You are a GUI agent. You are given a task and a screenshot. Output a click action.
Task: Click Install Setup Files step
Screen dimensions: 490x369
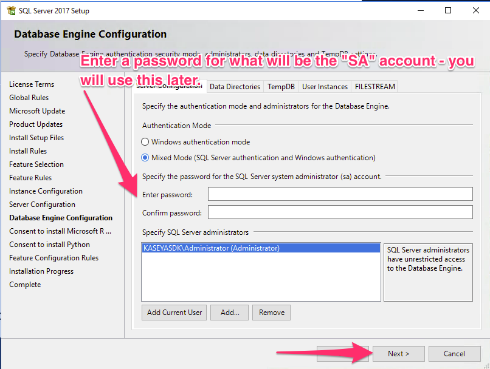(x=36, y=138)
